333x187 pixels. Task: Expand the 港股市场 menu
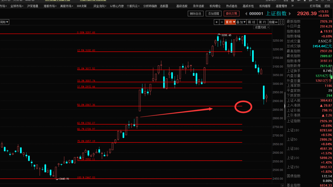(50, 6)
